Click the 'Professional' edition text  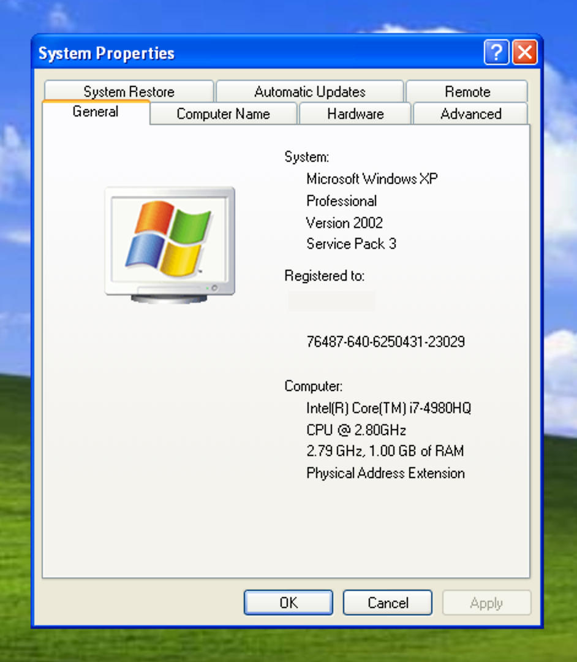(x=342, y=200)
